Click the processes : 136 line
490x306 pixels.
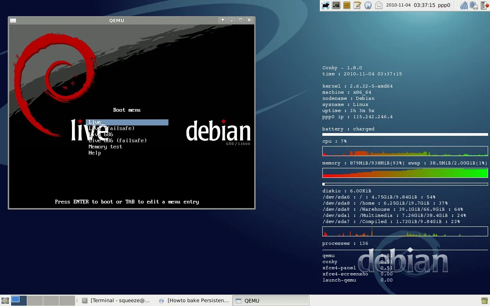[345, 243]
